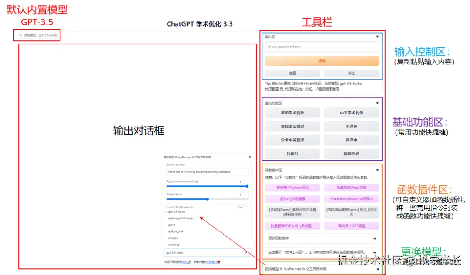Select api2d-gpt-4 from the model list
The image size is (470, 275).
[x=176, y=231]
